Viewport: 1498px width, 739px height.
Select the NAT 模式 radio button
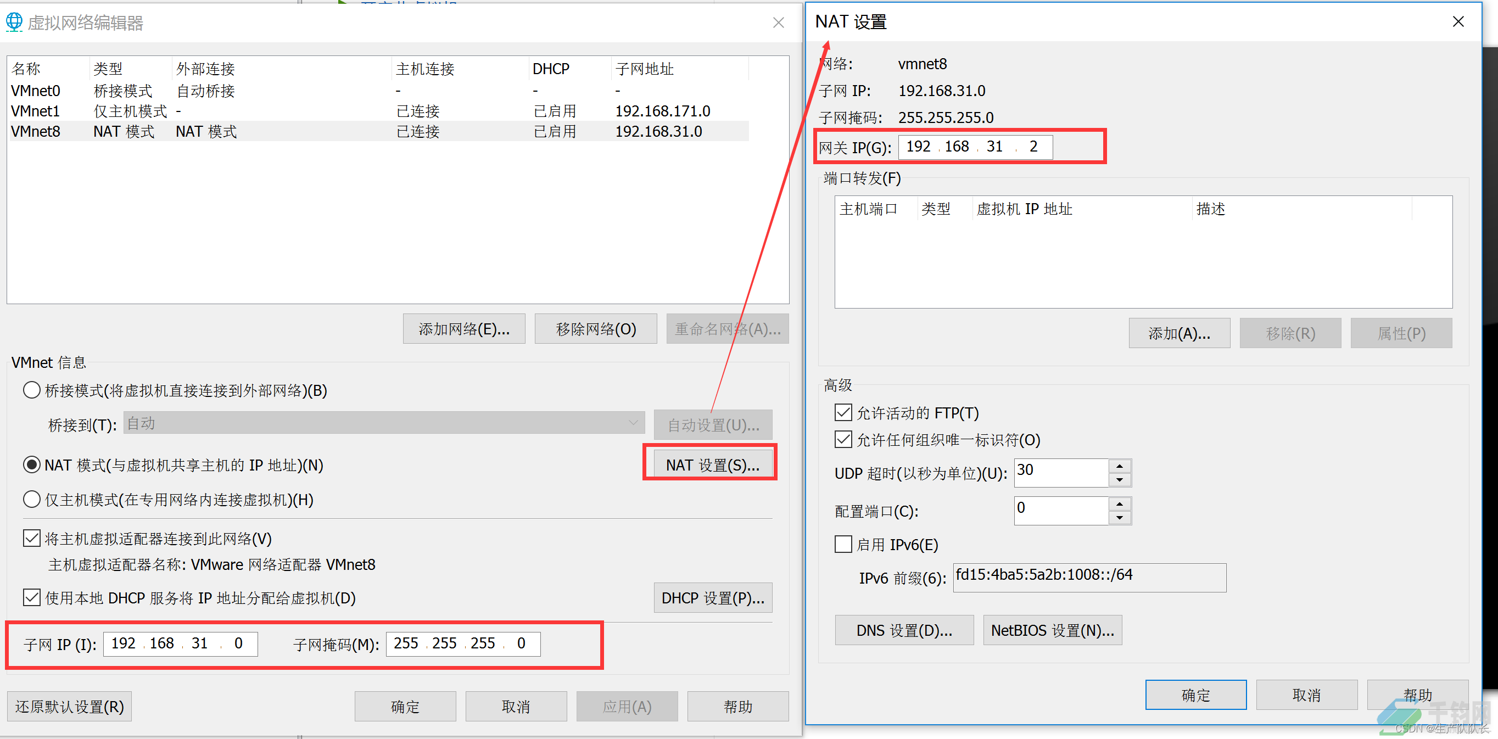pyautogui.click(x=31, y=465)
